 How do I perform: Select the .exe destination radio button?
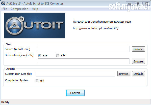(x=39, y=55)
